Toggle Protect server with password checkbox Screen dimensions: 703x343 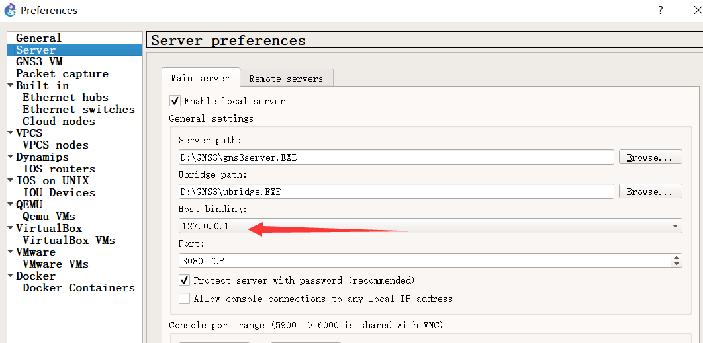click(x=184, y=280)
